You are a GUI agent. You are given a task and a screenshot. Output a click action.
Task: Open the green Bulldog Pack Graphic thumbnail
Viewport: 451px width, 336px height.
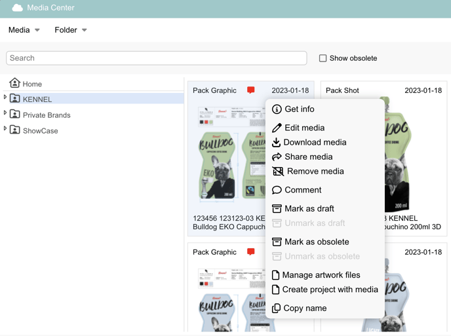click(230, 154)
